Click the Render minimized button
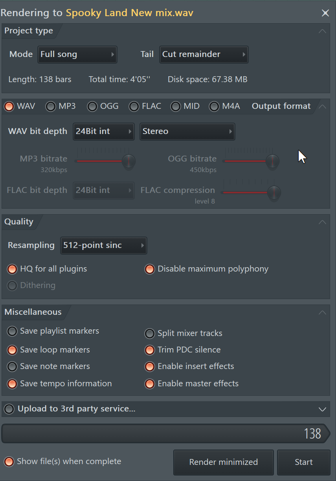Image resolution: width=336 pixels, height=481 pixels. [223, 463]
